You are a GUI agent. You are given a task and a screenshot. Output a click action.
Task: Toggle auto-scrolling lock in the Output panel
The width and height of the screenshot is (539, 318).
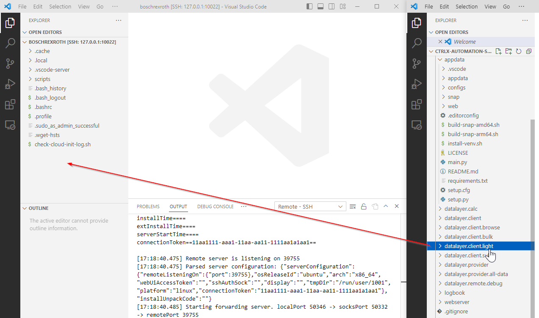click(x=364, y=206)
